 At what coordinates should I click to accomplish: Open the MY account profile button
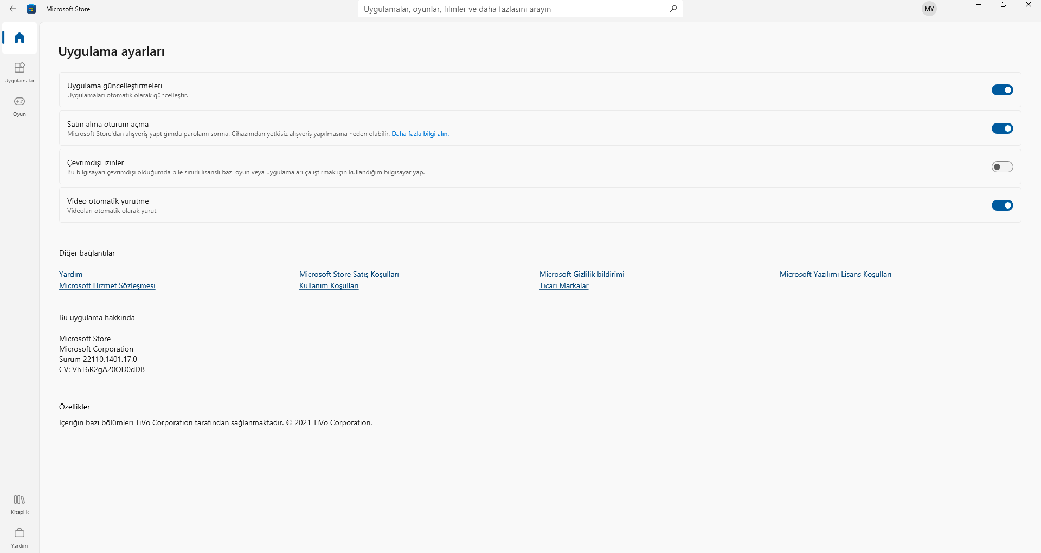tap(929, 9)
